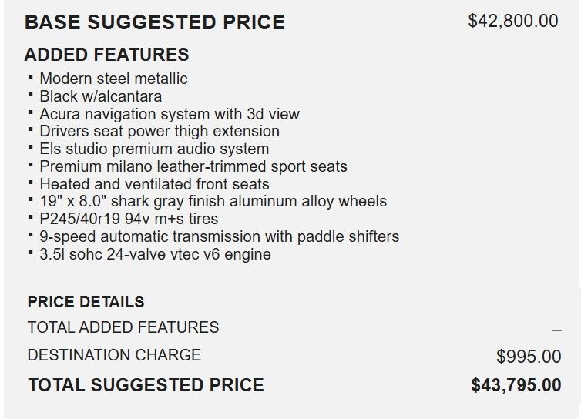Select the 3.5l sohc vtec v6 engine item
Viewport: 581px width, 419px height.
(x=155, y=254)
